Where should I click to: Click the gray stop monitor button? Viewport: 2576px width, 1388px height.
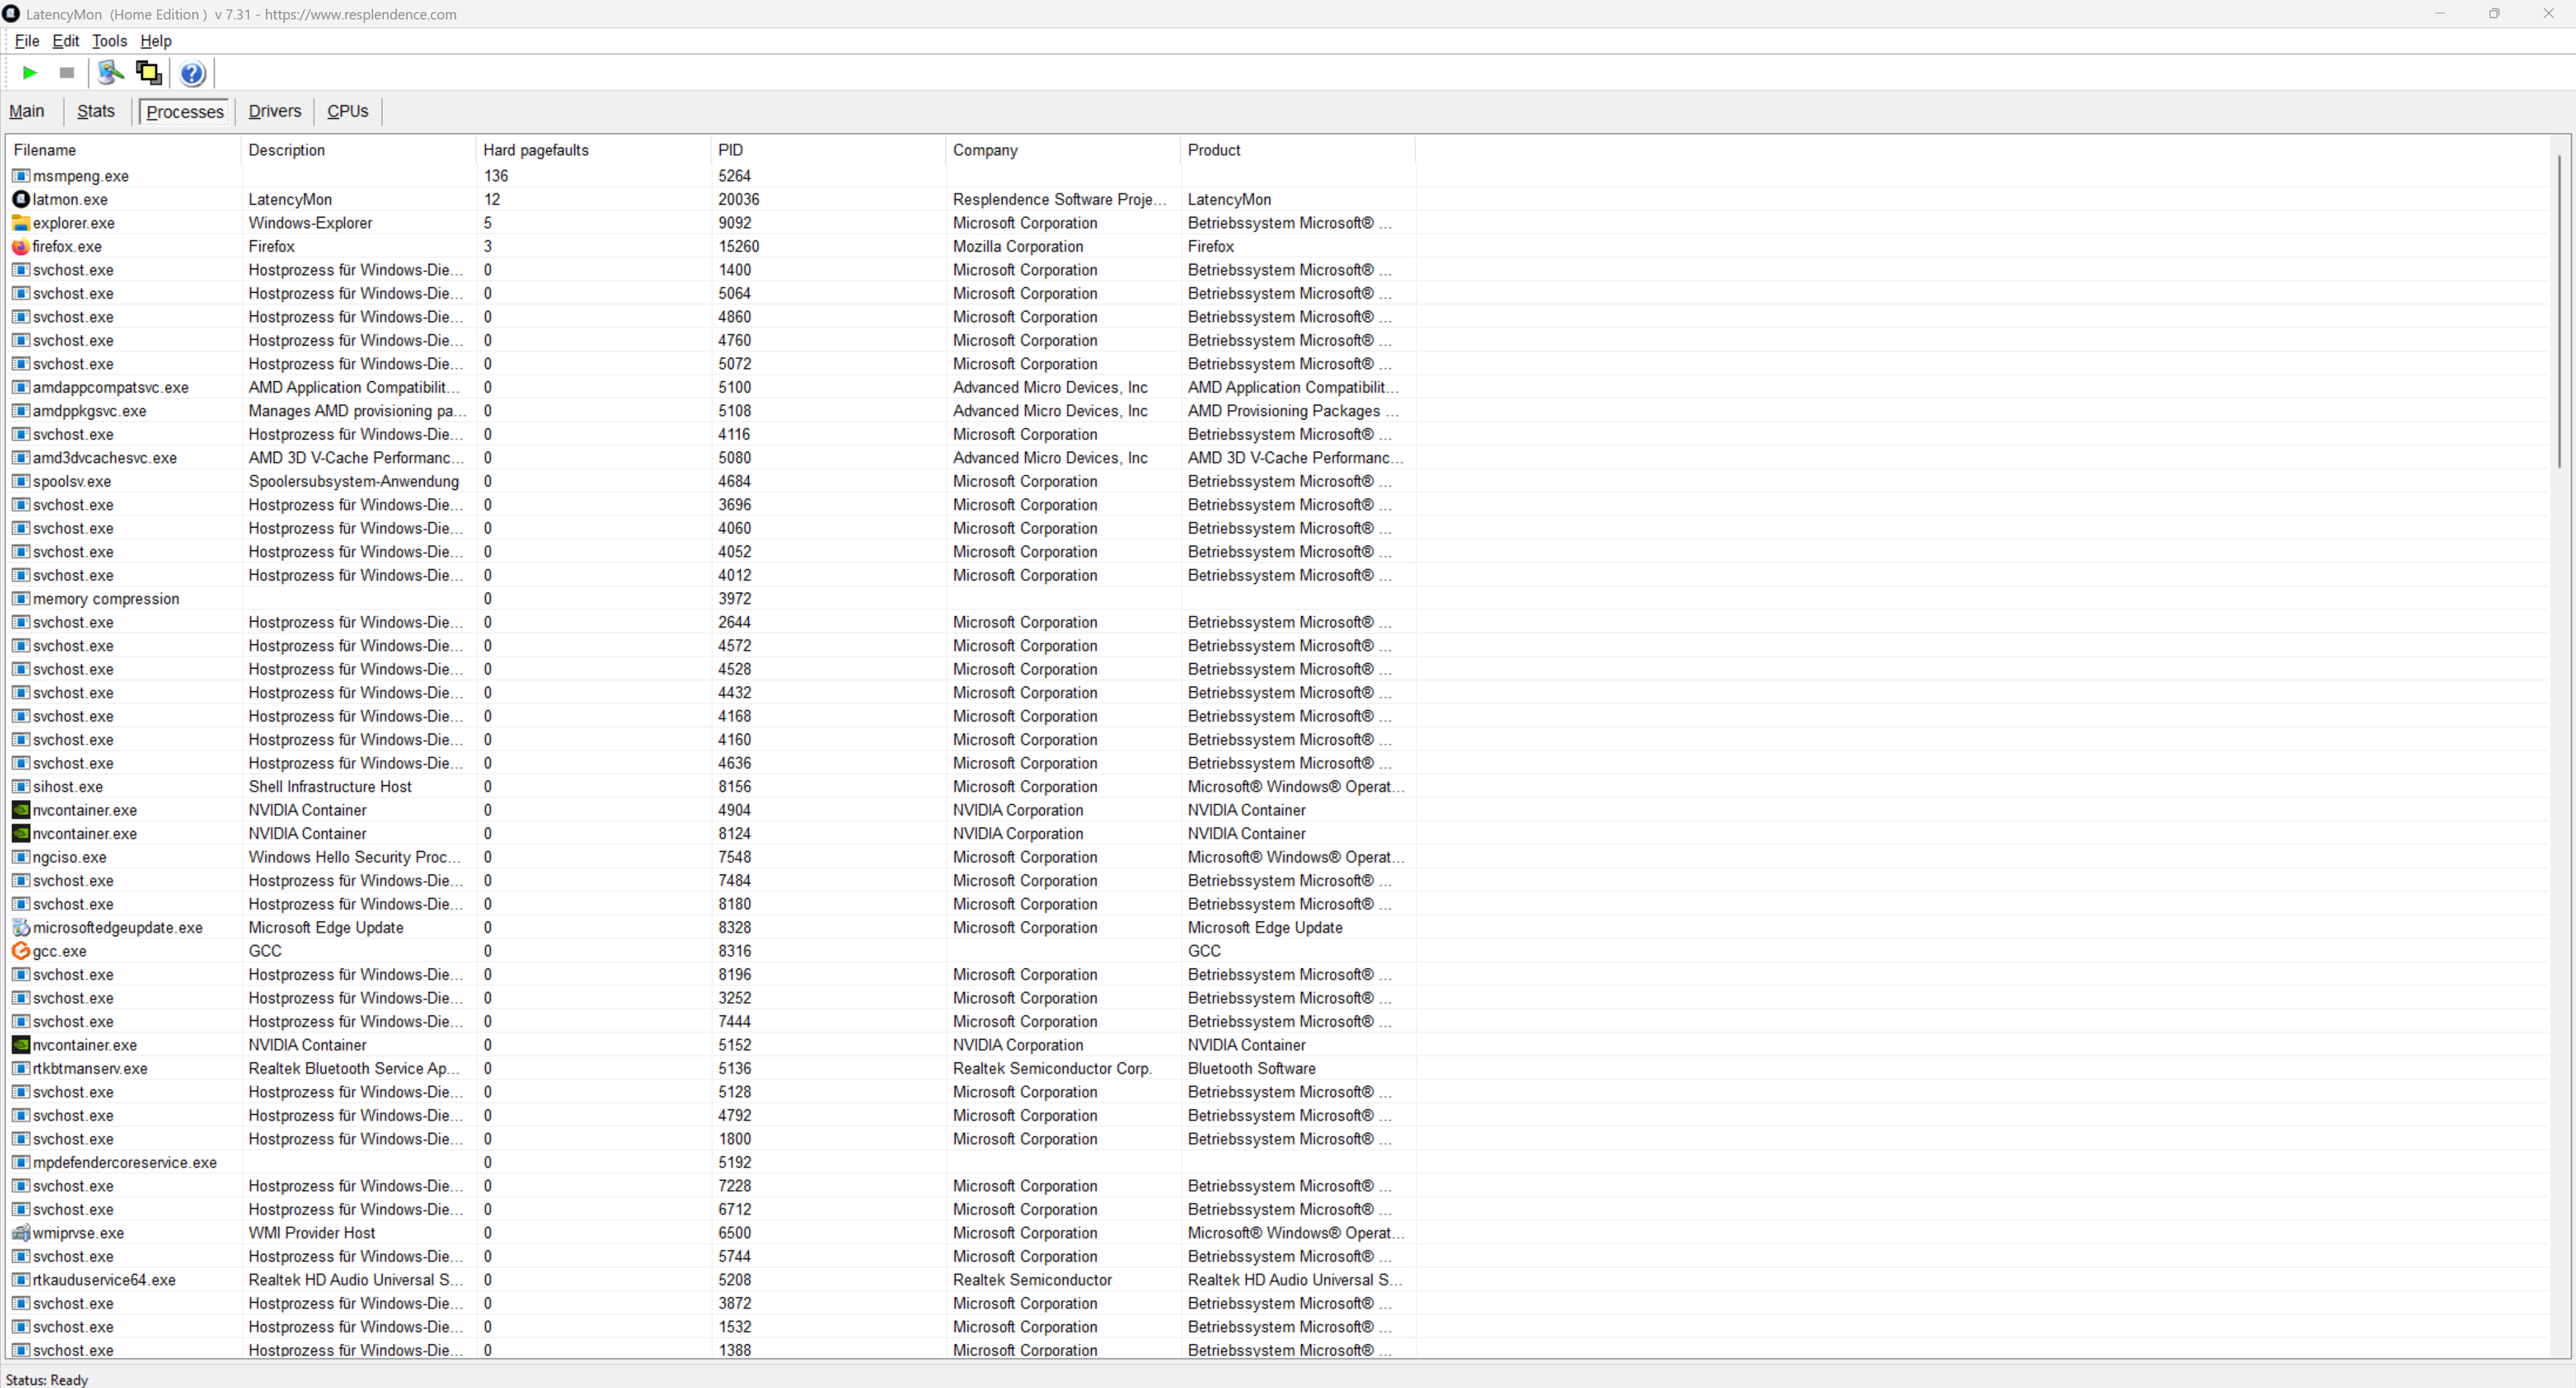click(67, 73)
